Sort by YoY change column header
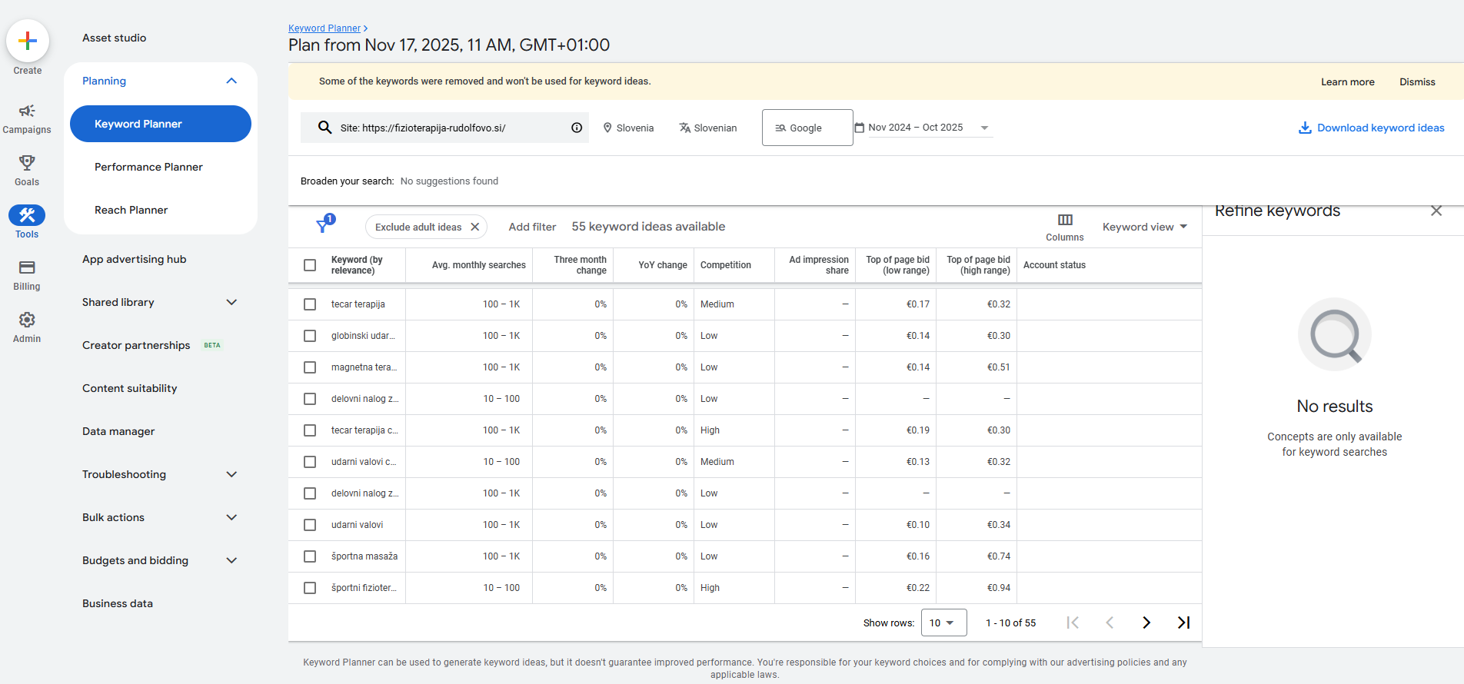Viewport: 1464px width, 684px height. click(662, 265)
